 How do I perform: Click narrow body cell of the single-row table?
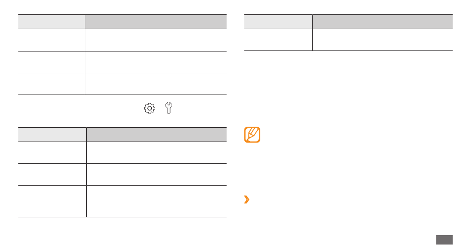tap(278, 40)
